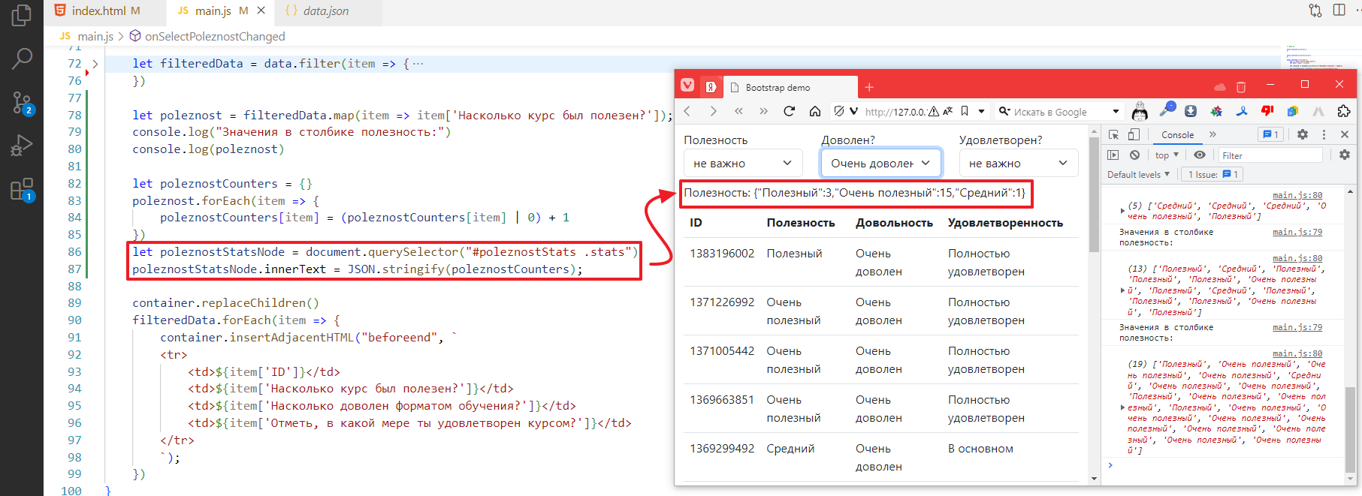Expand folded code at line 72
Screen dimensions: 1362x496
95,64
